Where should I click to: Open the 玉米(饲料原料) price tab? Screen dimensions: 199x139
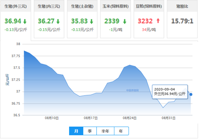115,19
